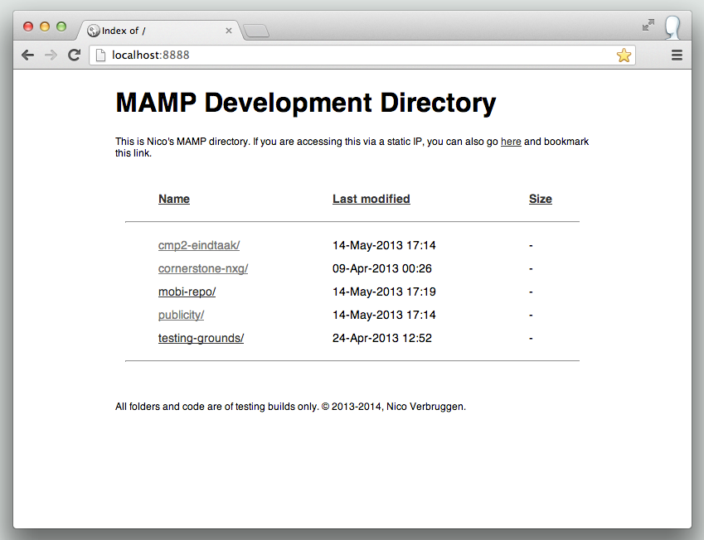Open the cornerstone-nxg/ folder
Image resolution: width=704 pixels, height=540 pixels.
(203, 268)
